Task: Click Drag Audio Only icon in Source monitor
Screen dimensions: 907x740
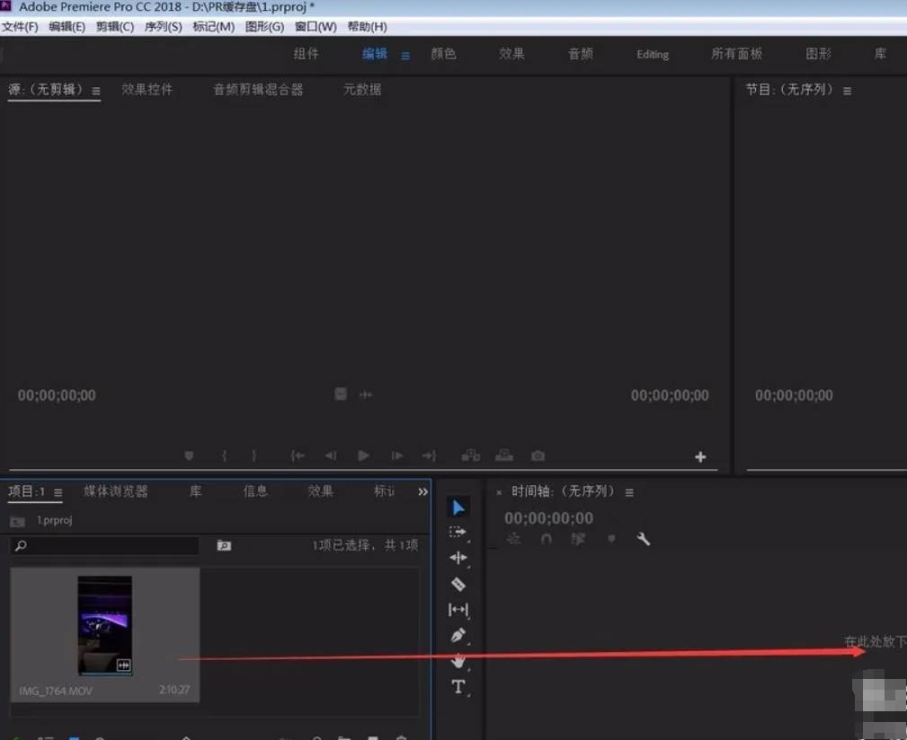Action: (366, 395)
